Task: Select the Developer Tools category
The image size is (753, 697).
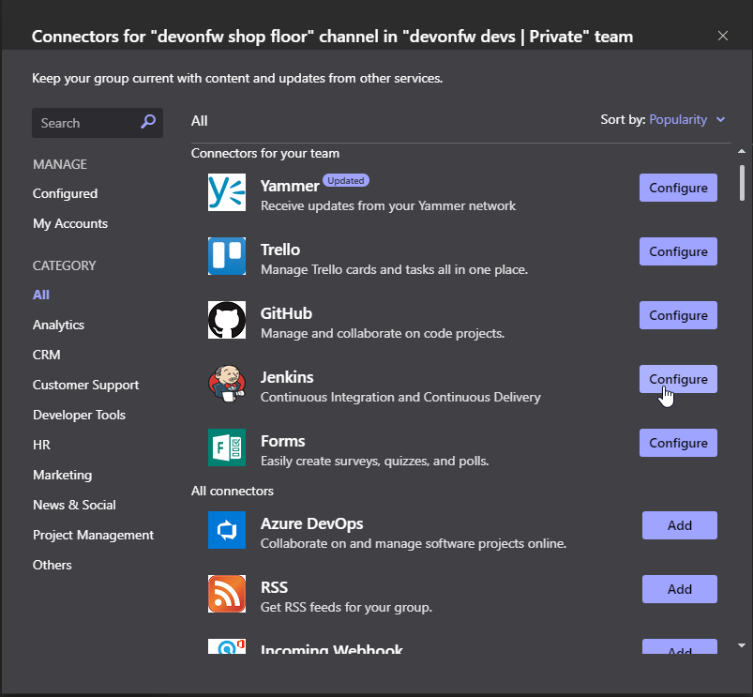Action: tap(79, 415)
